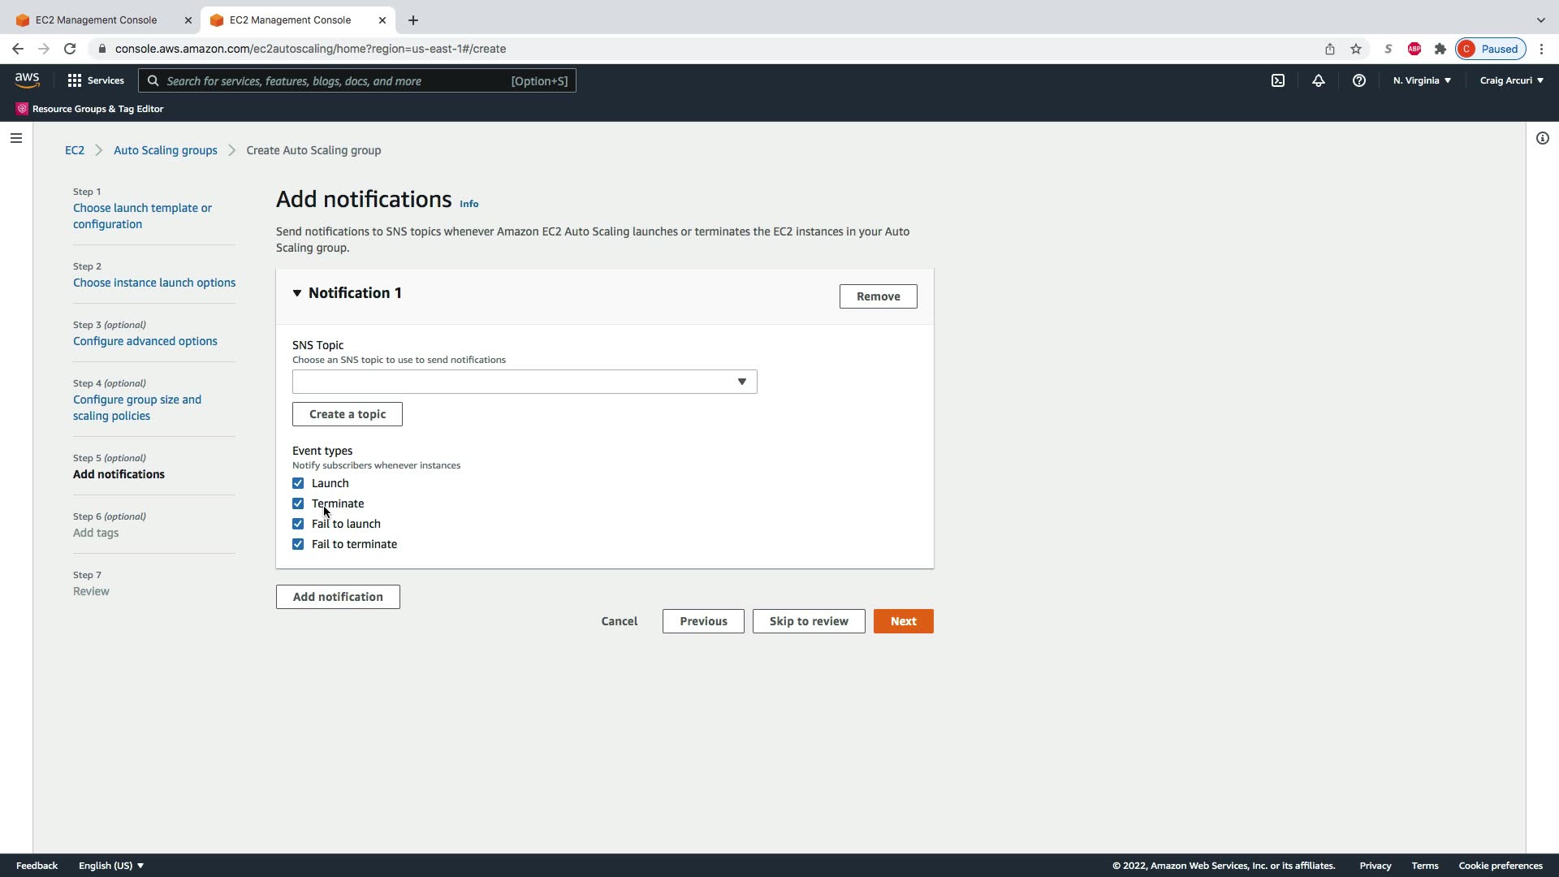Toggle the Fail to terminate checkbox
This screenshot has height=877, width=1559.
(298, 544)
